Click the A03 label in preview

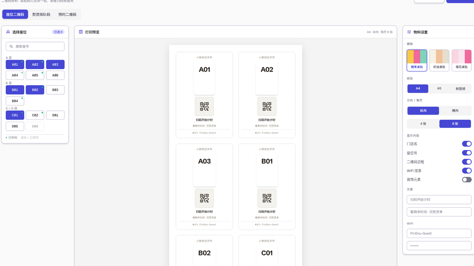tap(204, 161)
